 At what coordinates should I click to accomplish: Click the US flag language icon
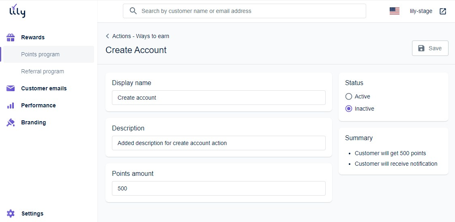pos(394,11)
